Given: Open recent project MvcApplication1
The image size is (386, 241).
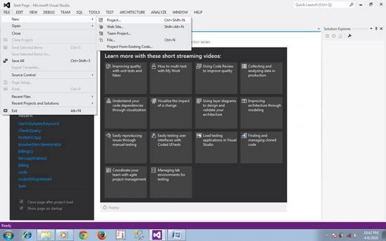Looking at the screenshot, I should point(33,158).
